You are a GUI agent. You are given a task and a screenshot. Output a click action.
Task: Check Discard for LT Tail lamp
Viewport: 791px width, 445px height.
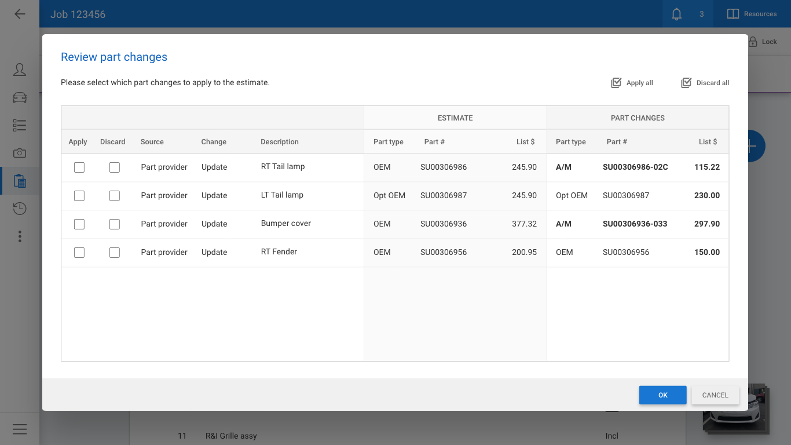(x=115, y=196)
